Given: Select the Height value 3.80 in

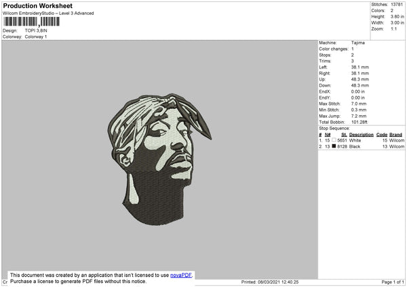Looking at the screenshot, I should (x=397, y=16).
